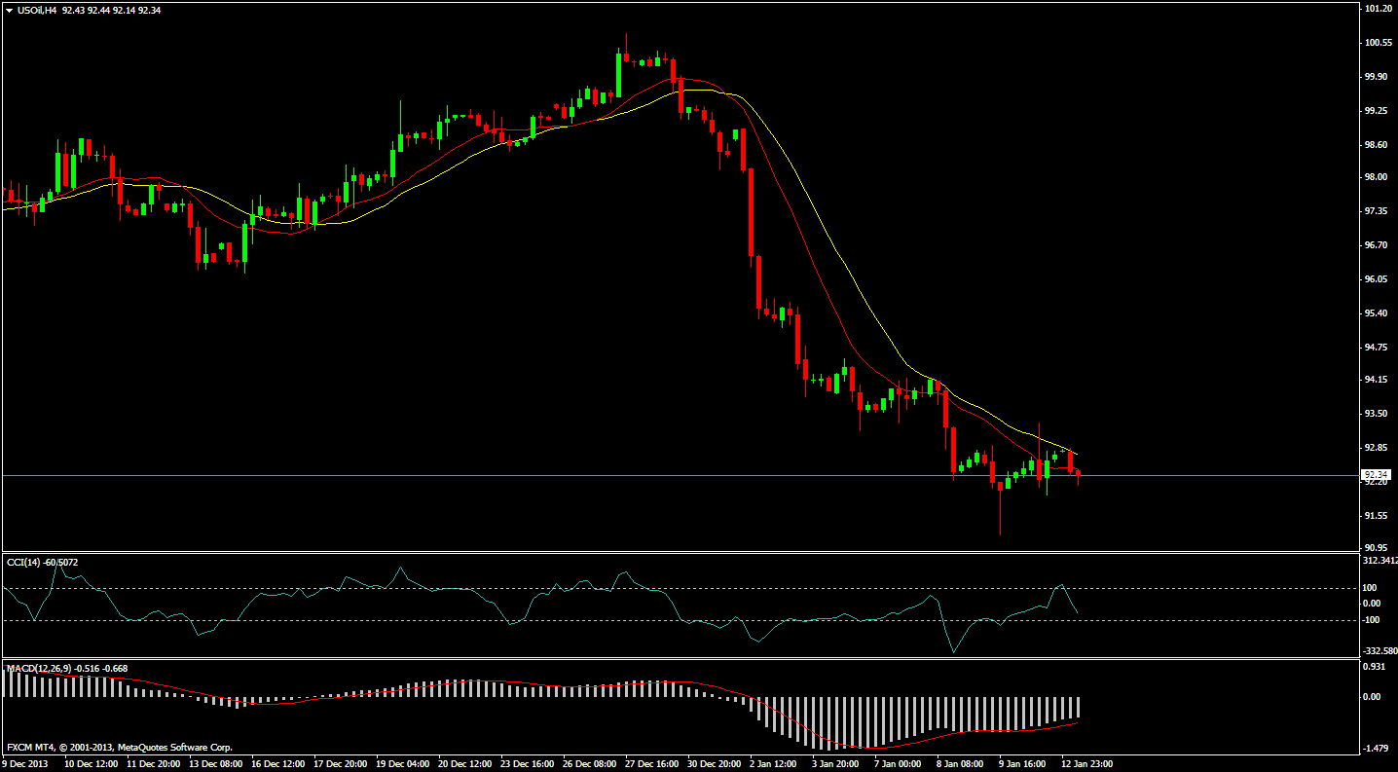Click the 94.75 price axis label
This screenshot has width=1398, height=772.
[x=1377, y=347]
